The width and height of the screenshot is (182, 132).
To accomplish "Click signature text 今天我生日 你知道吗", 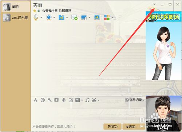I will pyautogui.click(x=56, y=11).
